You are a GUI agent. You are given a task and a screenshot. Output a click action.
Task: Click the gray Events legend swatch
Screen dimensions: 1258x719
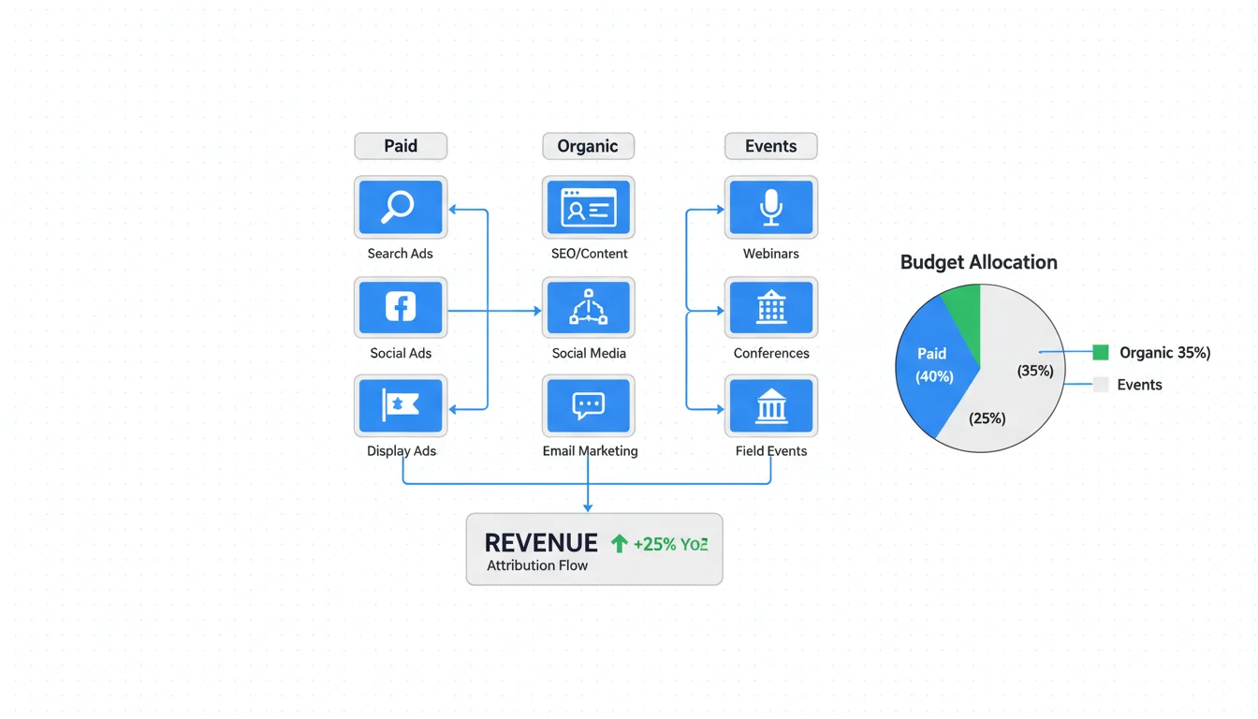pyautogui.click(x=1101, y=385)
